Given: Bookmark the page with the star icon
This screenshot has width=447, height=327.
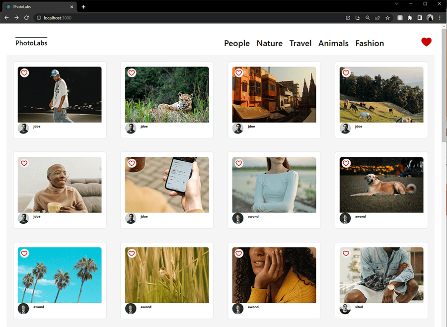Looking at the screenshot, I should coord(387,17).
